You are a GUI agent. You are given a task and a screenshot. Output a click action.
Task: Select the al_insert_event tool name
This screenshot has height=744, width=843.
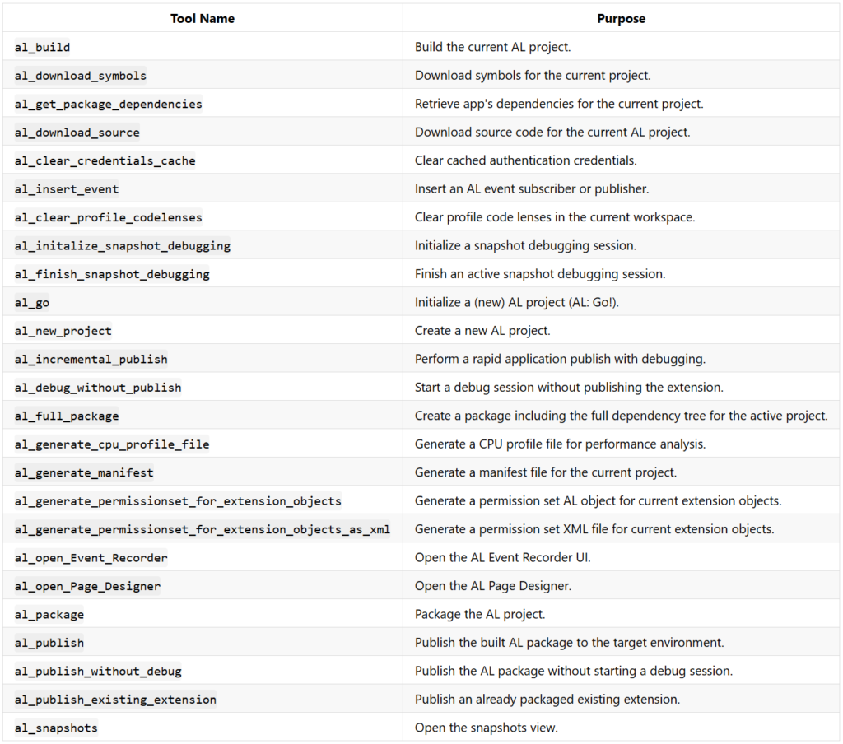[67, 189]
